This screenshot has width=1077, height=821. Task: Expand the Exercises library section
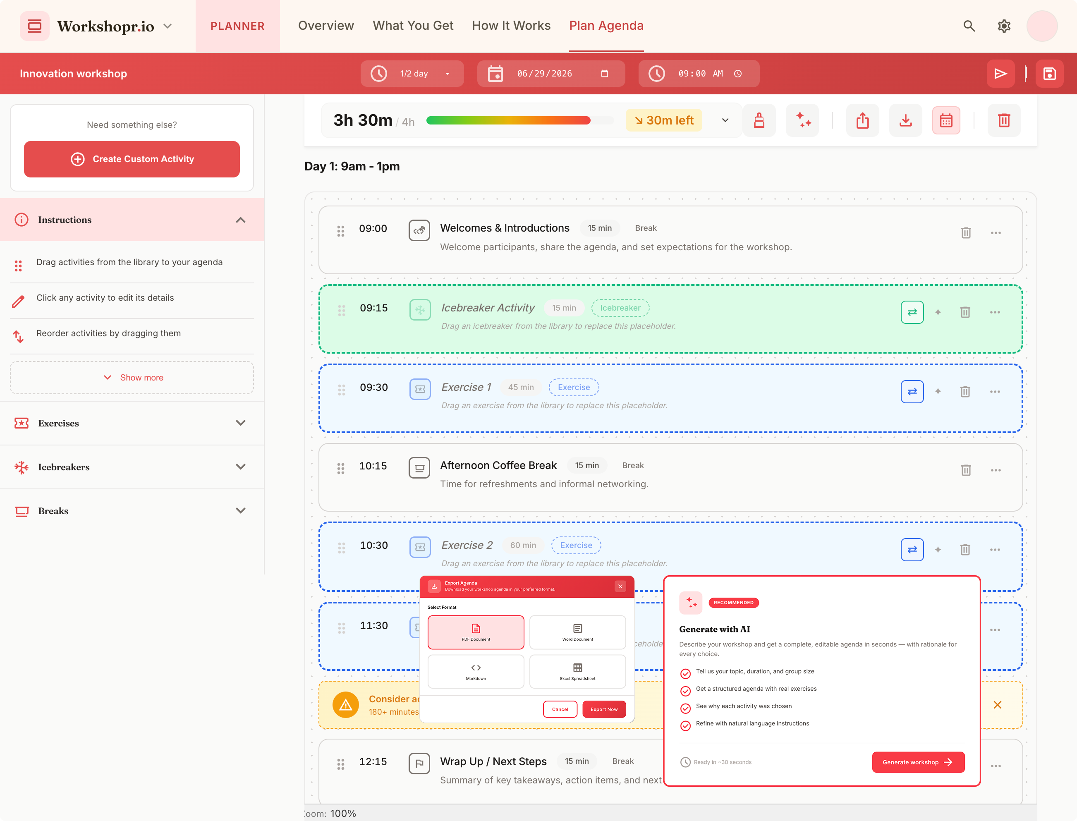pos(240,423)
